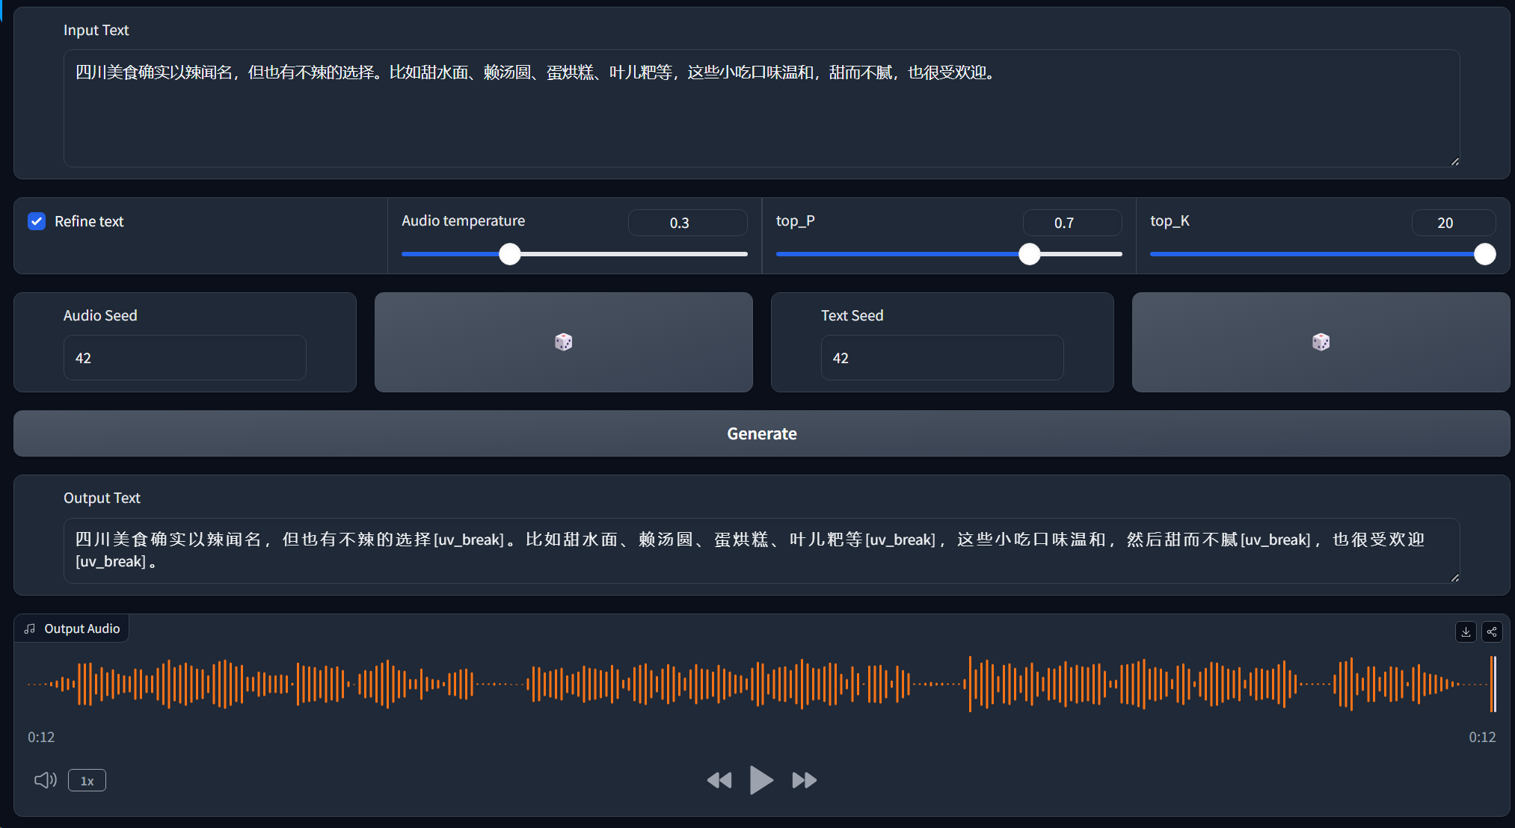
Task: Click the Audio Seed number field
Action: (x=185, y=358)
